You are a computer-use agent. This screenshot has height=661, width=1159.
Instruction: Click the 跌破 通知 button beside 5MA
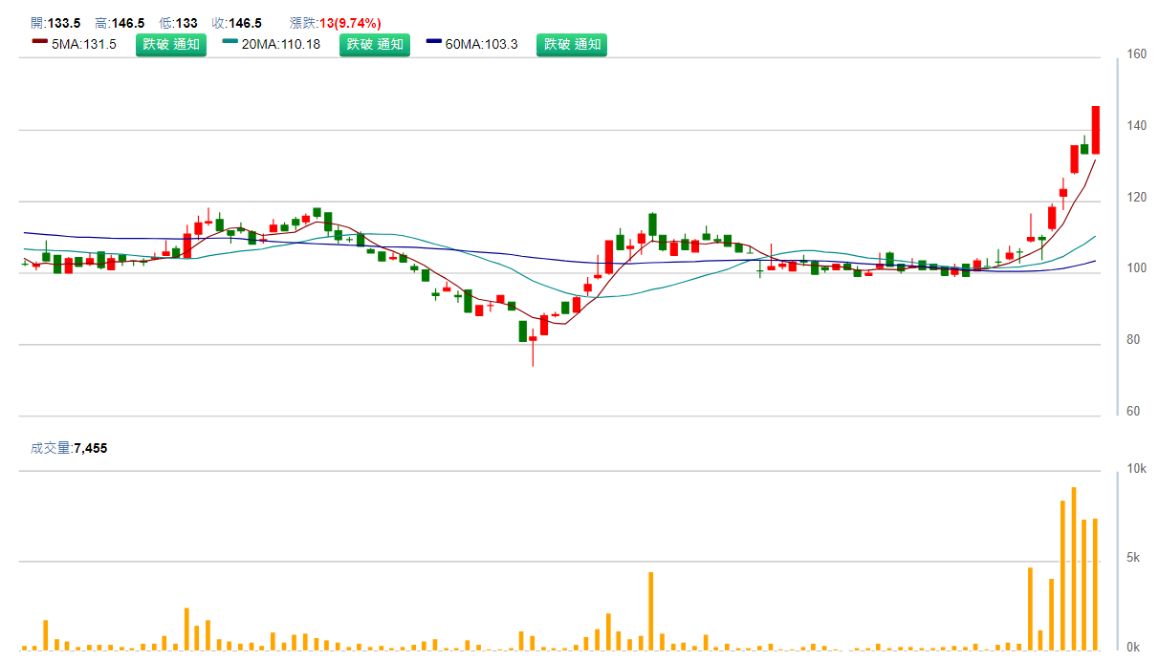coord(171,44)
